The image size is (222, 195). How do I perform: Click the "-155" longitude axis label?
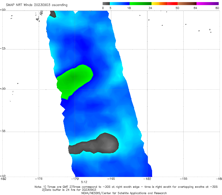point(184,179)
